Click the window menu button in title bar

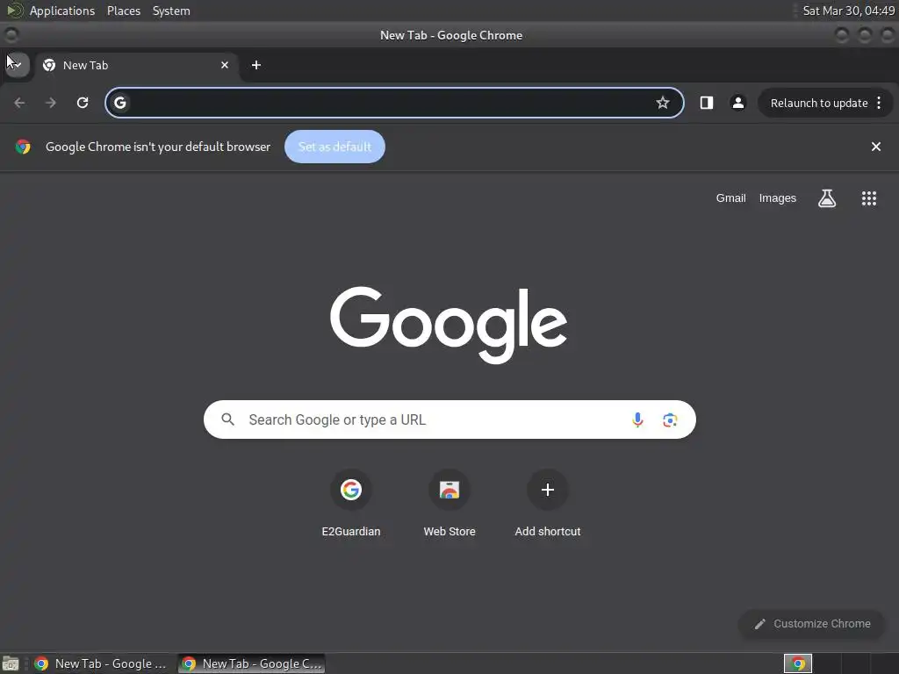point(11,35)
